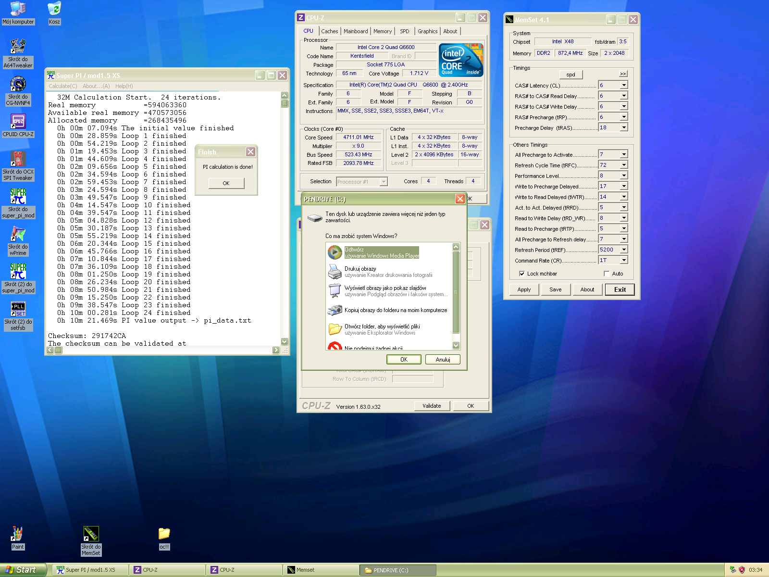Click the MemSet title bar icon

[x=509, y=19]
